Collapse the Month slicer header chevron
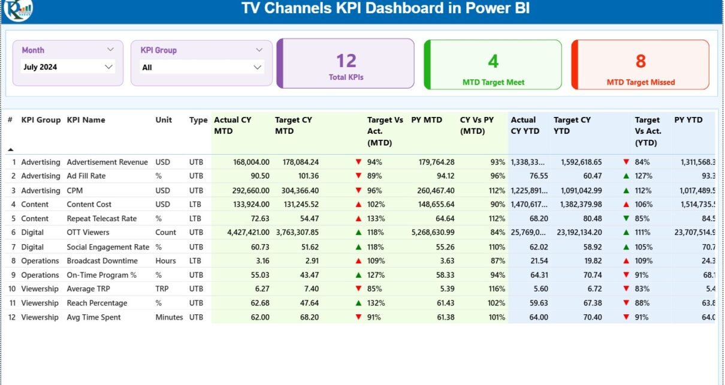This screenshot has width=725, height=385. click(x=110, y=50)
